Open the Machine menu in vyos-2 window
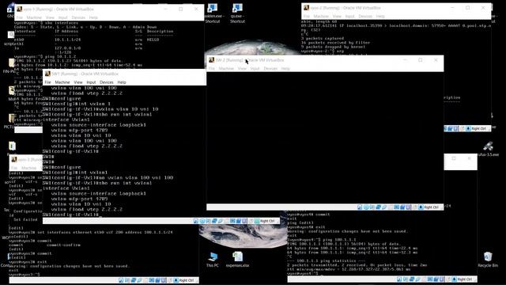 pos(321,16)
